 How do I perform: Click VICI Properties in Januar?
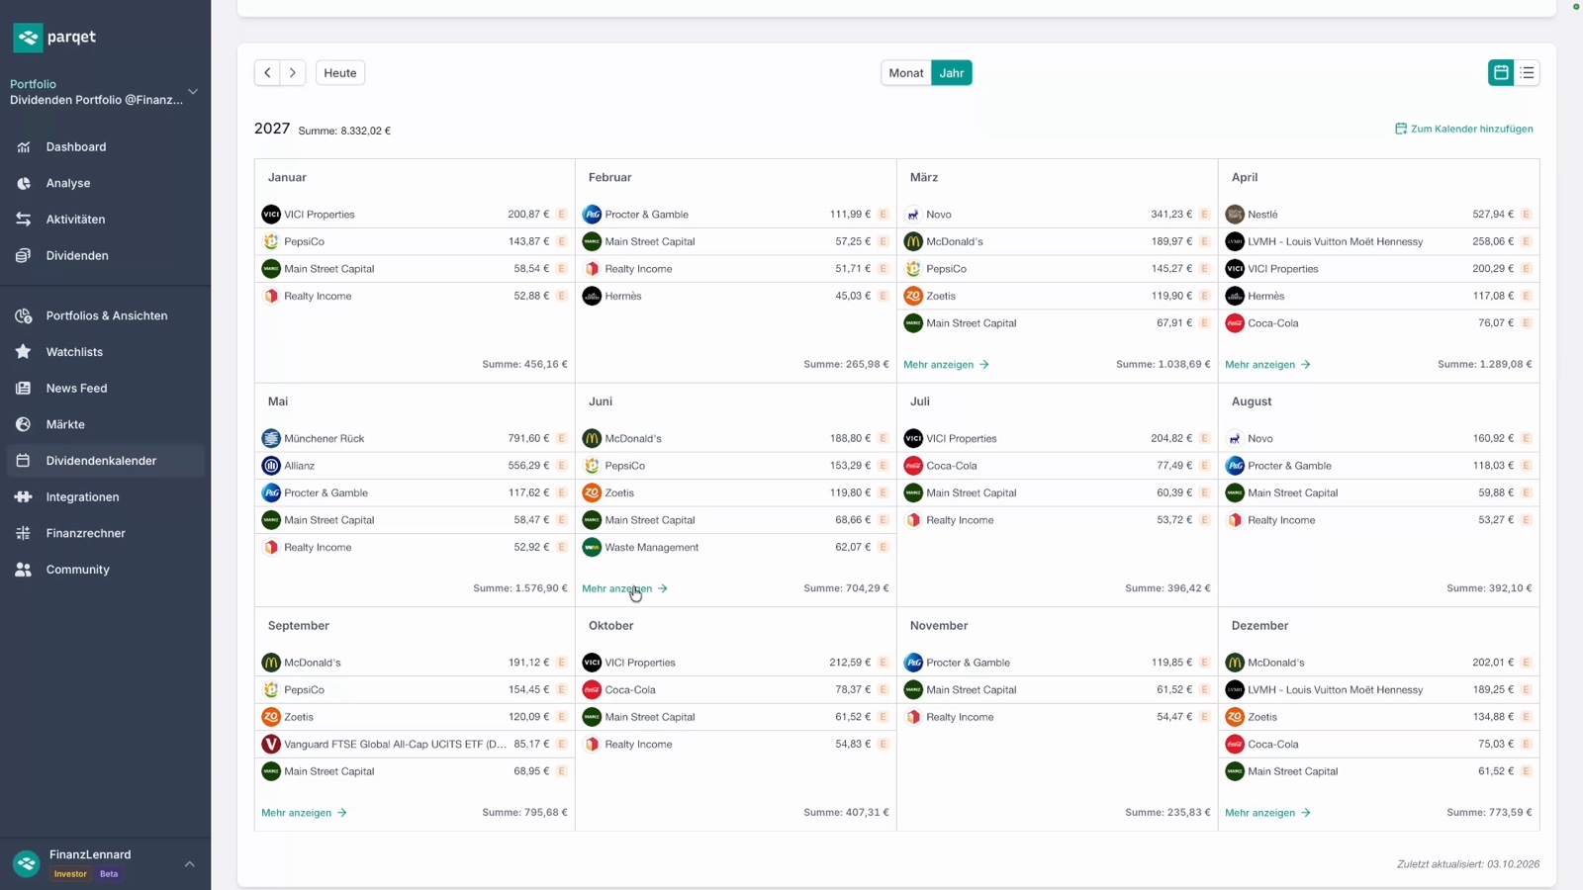pyautogui.click(x=415, y=215)
